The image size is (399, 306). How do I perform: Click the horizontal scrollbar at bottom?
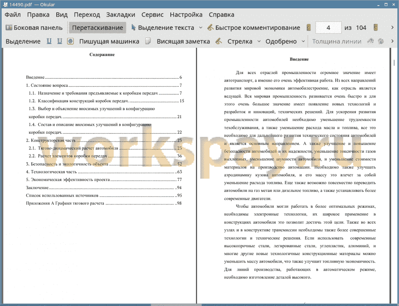point(176,304)
